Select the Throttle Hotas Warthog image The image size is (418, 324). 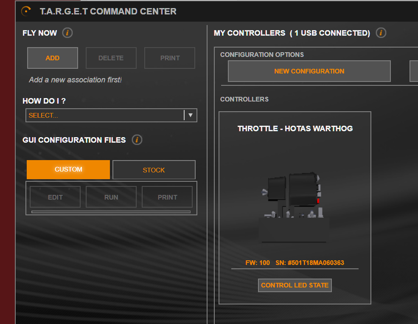(x=294, y=207)
